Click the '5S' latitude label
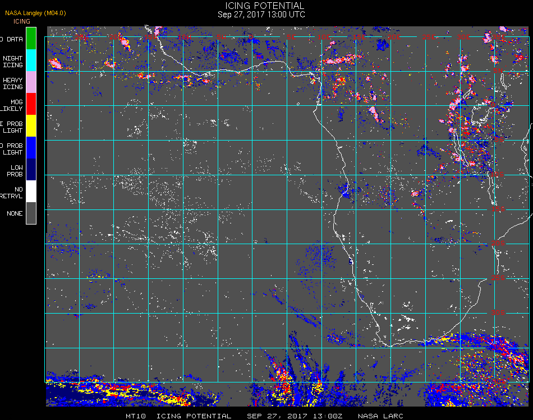 499,139
